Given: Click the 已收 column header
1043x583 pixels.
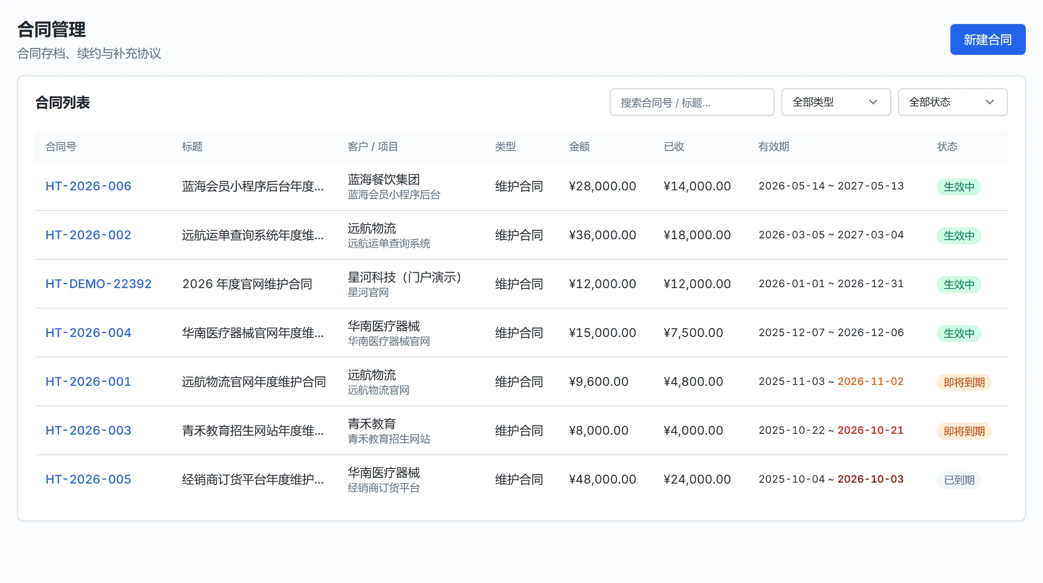Looking at the screenshot, I should [674, 147].
